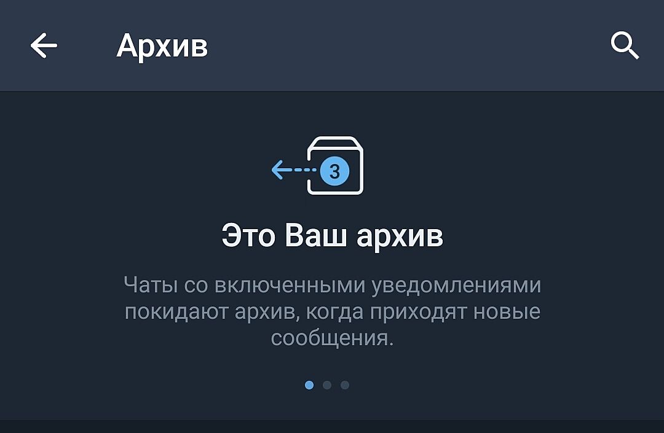Select the first blue pagination dot
This screenshot has width=664, height=433.
pyautogui.click(x=309, y=385)
